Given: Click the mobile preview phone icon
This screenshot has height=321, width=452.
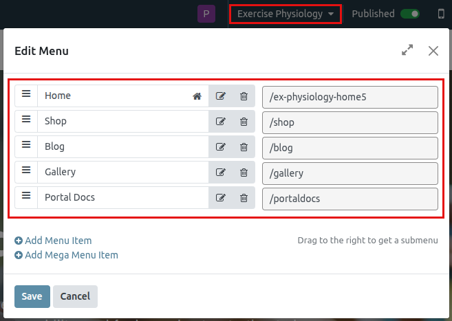Looking at the screenshot, I should coord(441,14).
